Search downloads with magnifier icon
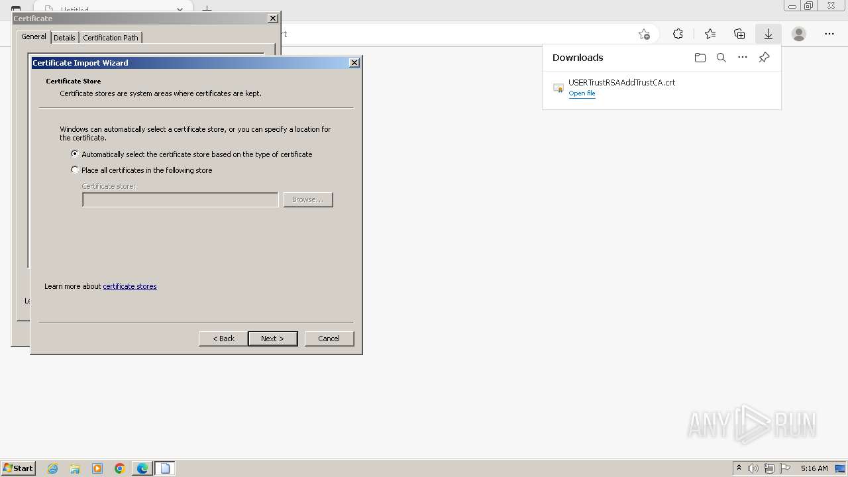Image resolution: width=848 pixels, height=477 pixels. tap(721, 58)
